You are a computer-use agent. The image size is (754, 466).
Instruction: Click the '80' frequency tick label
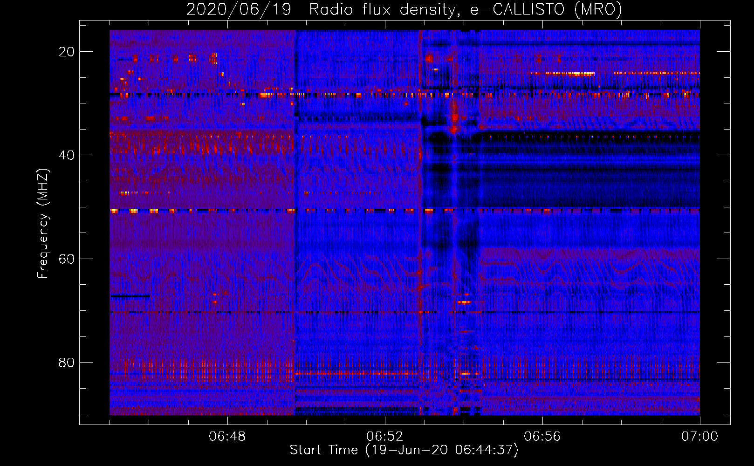tap(67, 363)
